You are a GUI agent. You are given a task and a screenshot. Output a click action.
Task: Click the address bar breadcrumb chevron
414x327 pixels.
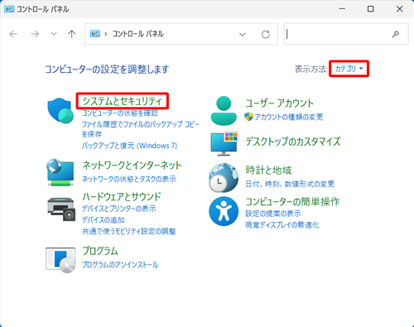coord(106,34)
